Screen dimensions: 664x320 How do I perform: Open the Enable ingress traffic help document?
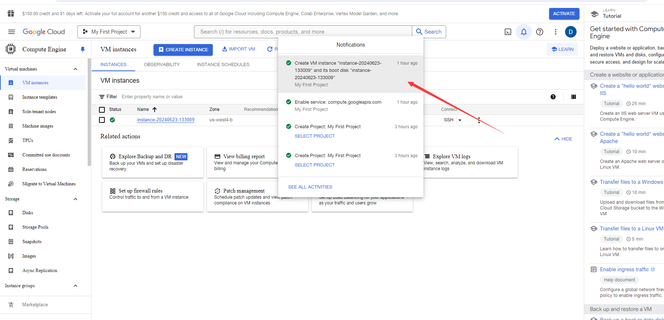pyautogui.click(x=625, y=269)
